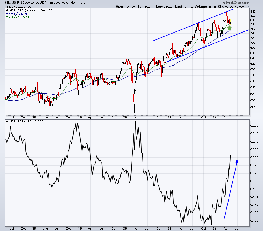Screen dimensions: 263x231
Task: Click the 640 price axis label
Action: pos(253,58)
